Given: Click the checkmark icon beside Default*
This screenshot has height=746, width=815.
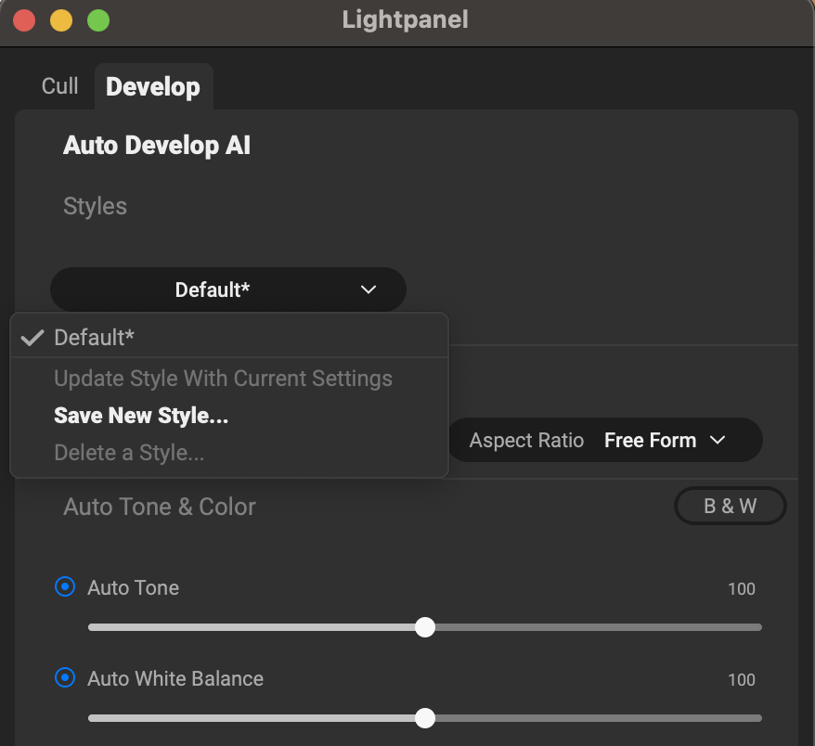Looking at the screenshot, I should tap(32, 338).
